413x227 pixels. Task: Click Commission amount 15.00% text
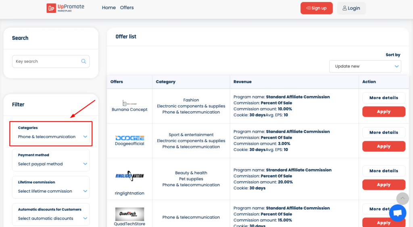click(x=263, y=220)
